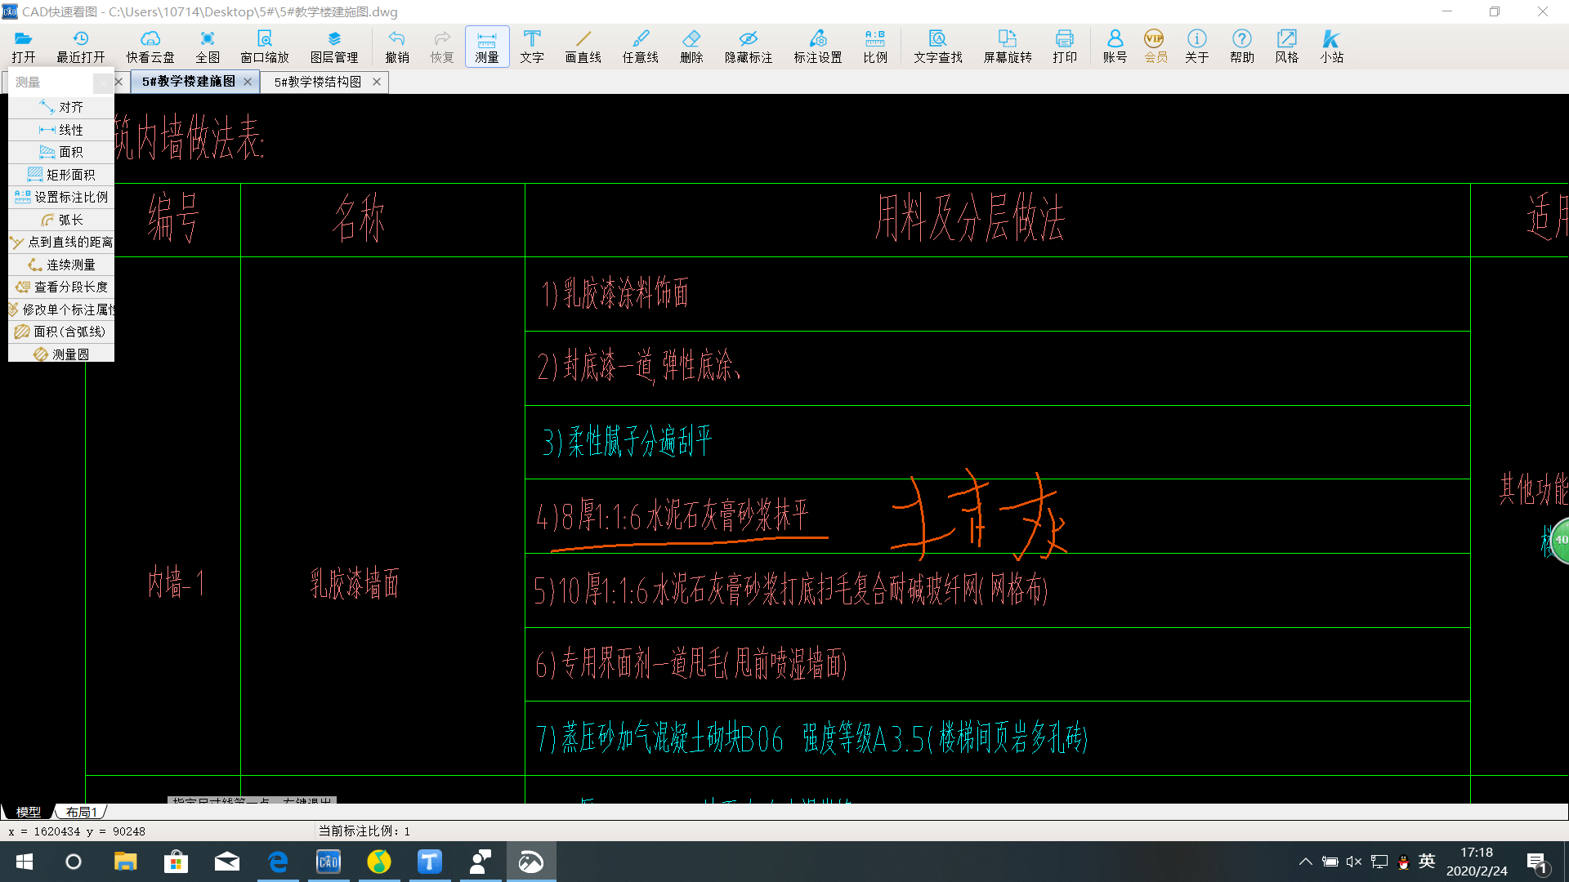Image resolution: width=1569 pixels, height=882 pixels.
Task: Switch to 布局1 layout tab
Action: pos(81,812)
